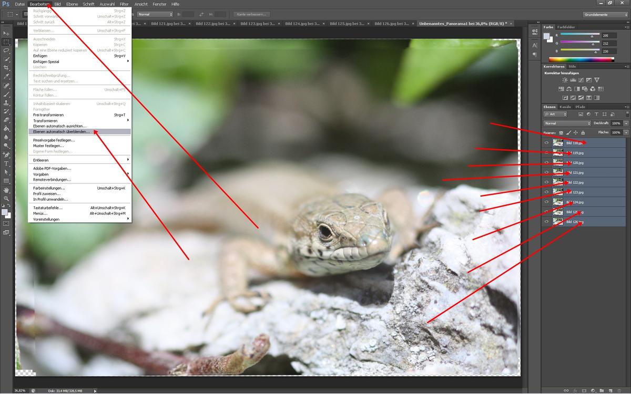The height and width of the screenshot is (394, 631).
Task: Select the Rectangular Marquee tool
Action: (x=6, y=42)
